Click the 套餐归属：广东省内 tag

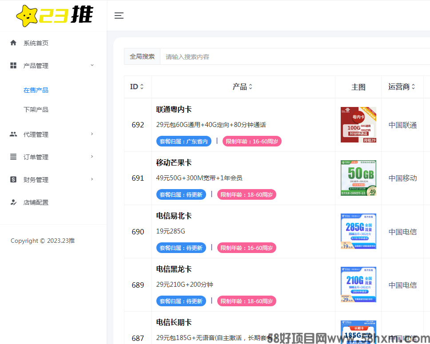[184, 141]
